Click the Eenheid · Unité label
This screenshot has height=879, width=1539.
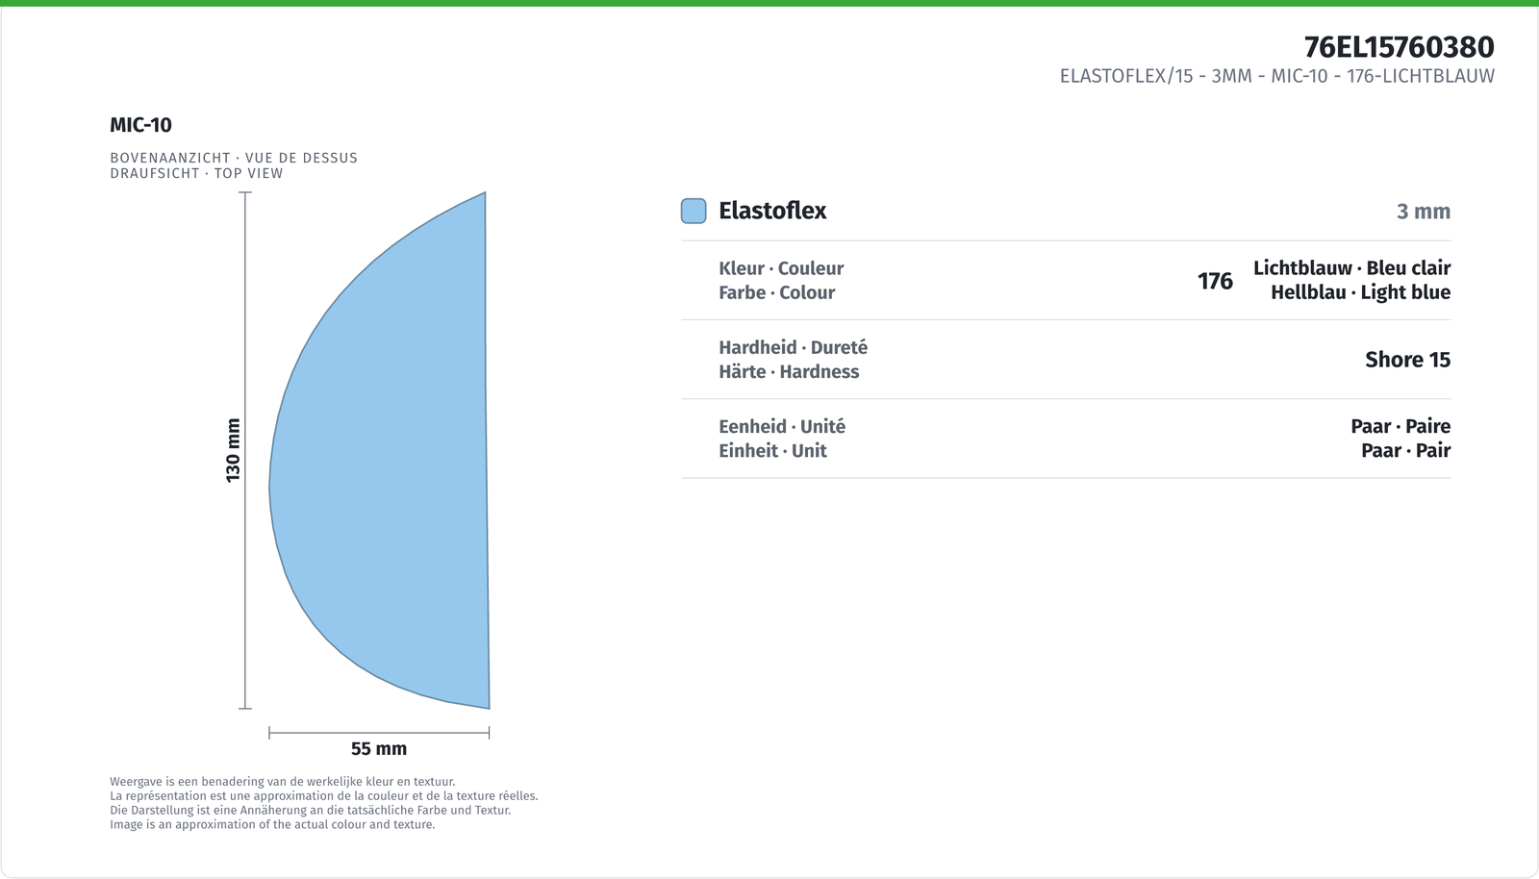pos(782,426)
